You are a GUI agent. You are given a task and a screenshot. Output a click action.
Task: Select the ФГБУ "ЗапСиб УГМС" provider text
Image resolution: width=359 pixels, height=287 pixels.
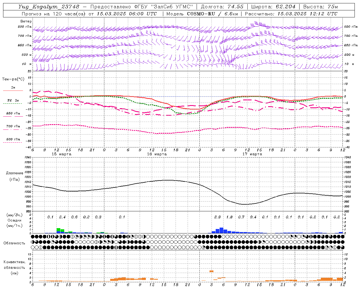(x=164, y=7)
